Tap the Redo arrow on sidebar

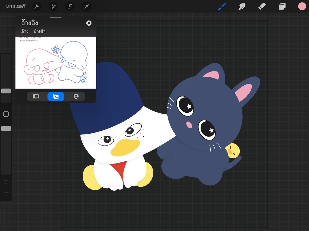[6, 194]
